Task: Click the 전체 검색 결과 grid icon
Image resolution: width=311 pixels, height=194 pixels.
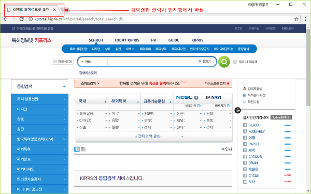Action: click(x=136, y=137)
